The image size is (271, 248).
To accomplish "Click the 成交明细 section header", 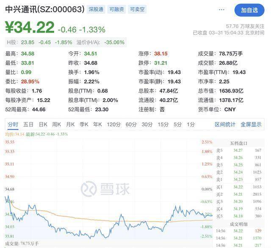I will click(238, 224).
